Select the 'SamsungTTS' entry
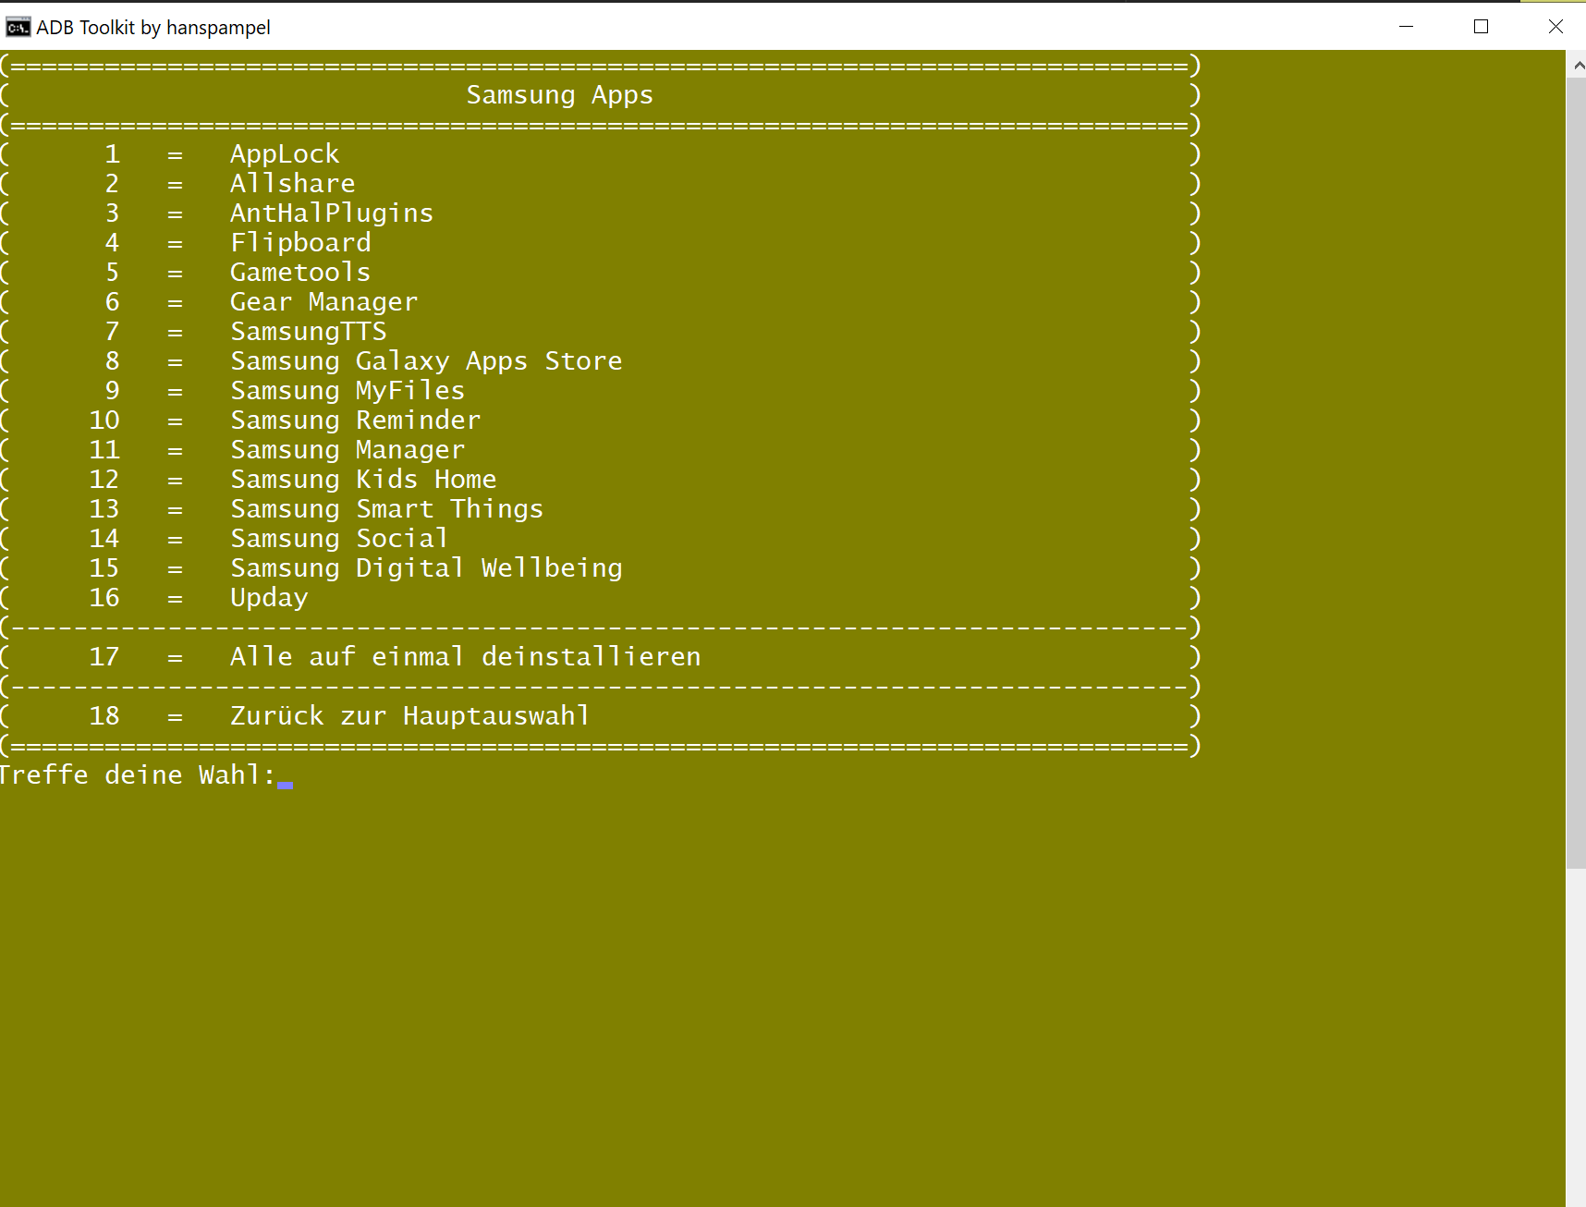Image resolution: width=1586 pixels, height=1207 pixels. [309, 332]
